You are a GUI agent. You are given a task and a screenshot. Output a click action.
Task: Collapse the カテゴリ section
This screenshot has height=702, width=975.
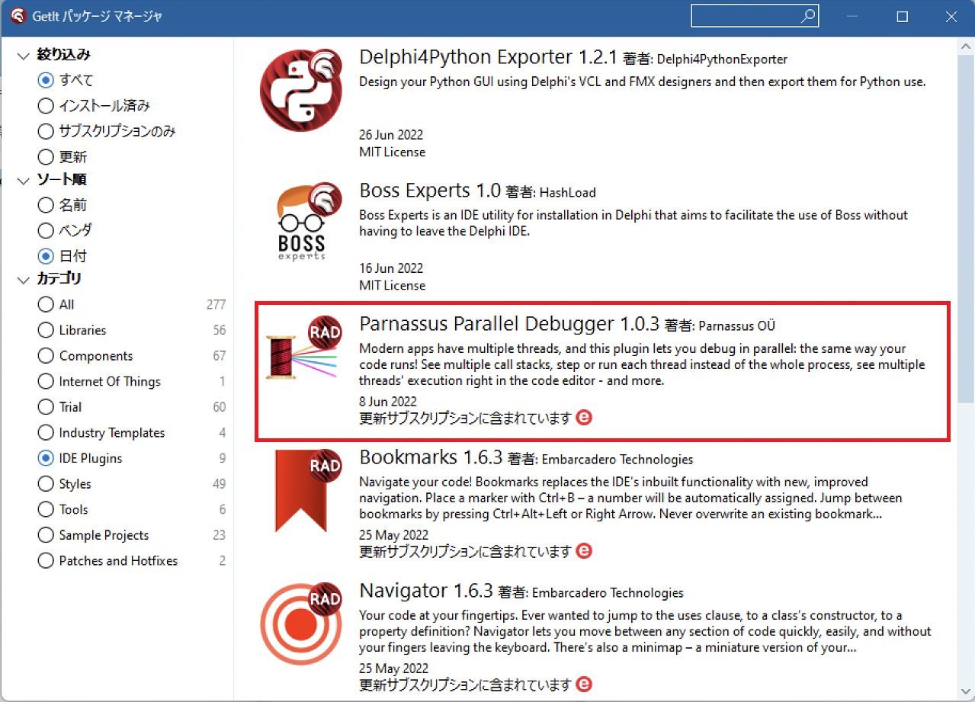point(23,280)
